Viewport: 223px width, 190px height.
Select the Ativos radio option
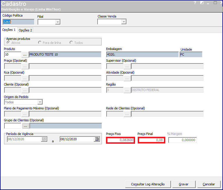(x=8, y=42)
